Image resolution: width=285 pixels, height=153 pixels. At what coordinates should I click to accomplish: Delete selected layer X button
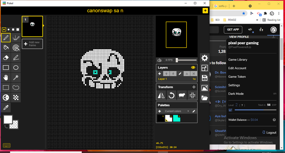click(x=193, y=74)
